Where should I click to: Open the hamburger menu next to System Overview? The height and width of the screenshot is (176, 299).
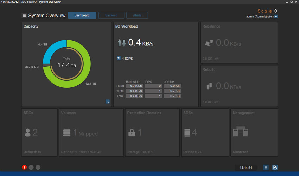tap(24, 16)
